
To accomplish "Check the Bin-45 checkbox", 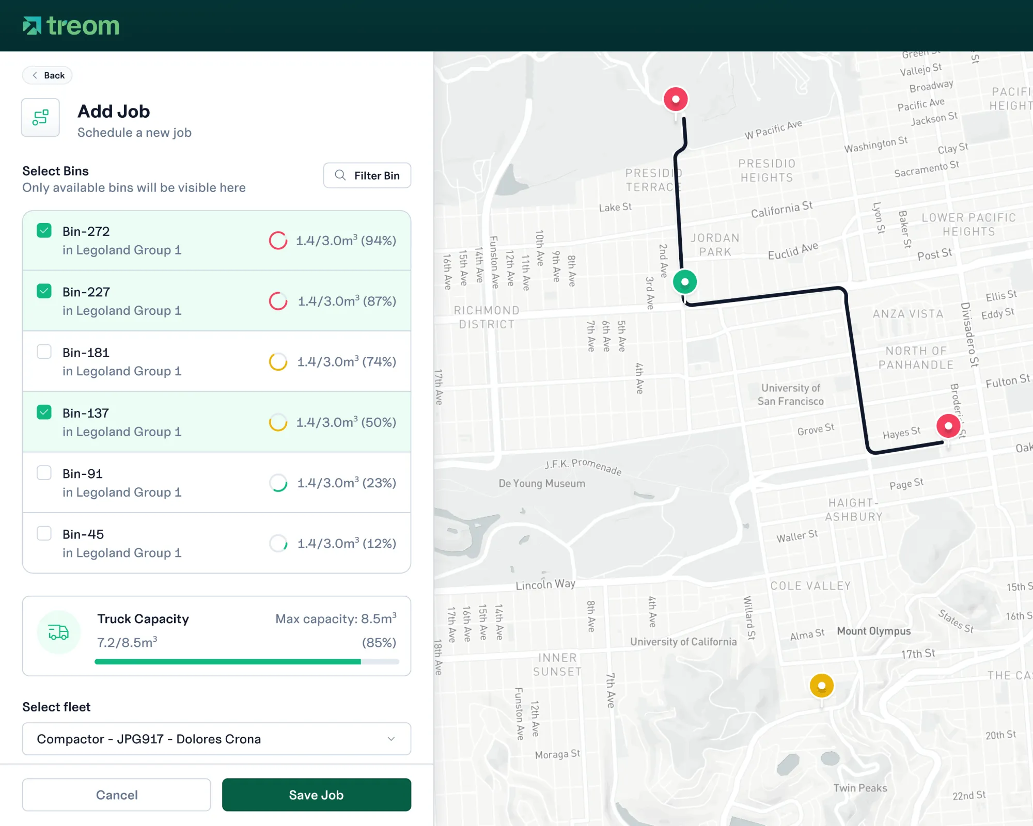I will tap(44, 533).
